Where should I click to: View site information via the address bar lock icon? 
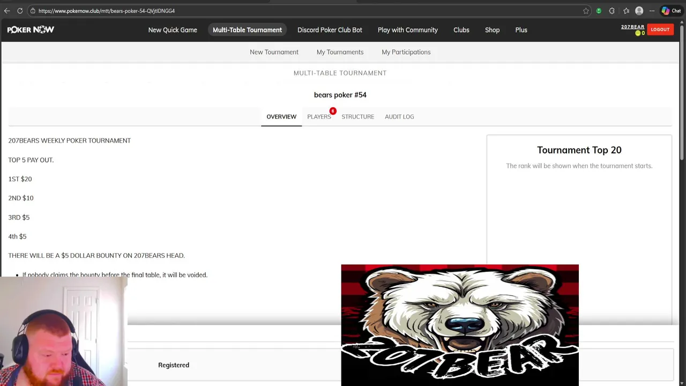tap(33, 11)
